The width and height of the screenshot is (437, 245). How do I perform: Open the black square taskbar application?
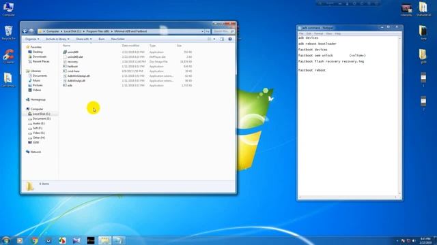coord(91,240)
